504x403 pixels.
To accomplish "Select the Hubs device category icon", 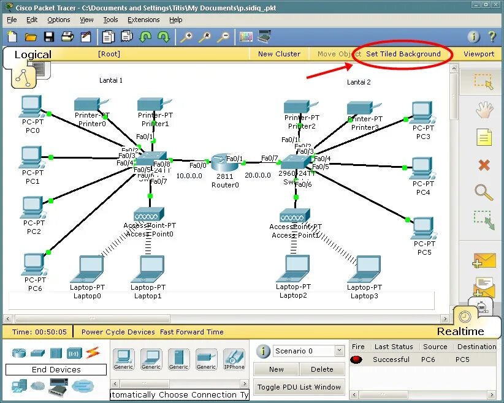I will click(x=56, y=353).
